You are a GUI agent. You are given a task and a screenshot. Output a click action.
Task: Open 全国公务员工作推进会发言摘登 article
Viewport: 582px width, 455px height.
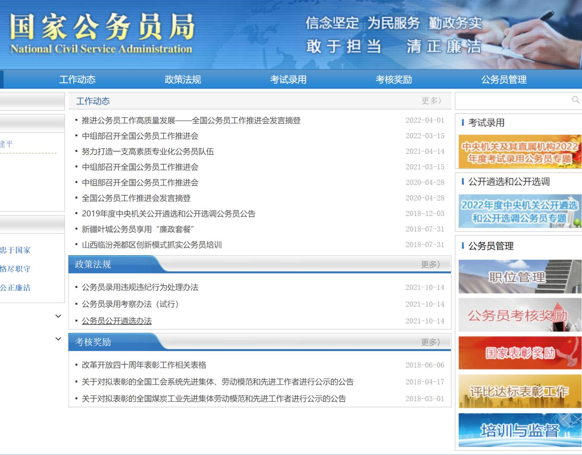[x=136, y=198]
